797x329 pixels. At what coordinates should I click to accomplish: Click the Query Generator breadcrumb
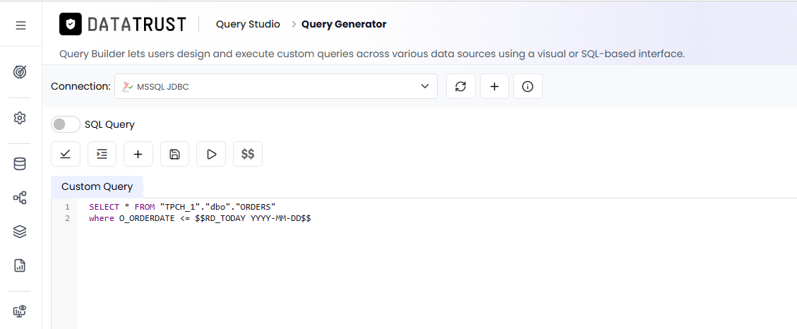344,24
